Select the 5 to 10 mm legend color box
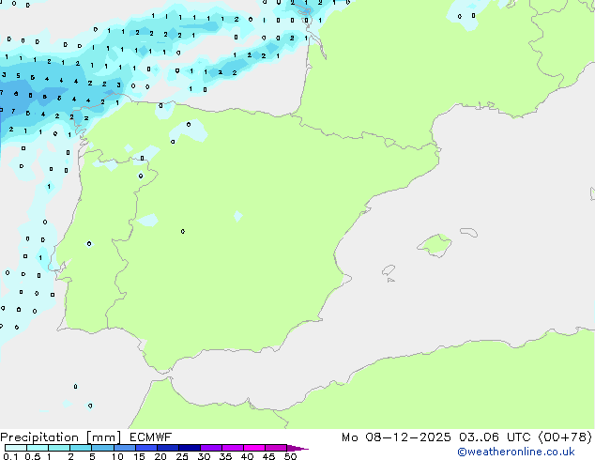Screen dimensions: 595x460 click(x=102, y=448)
